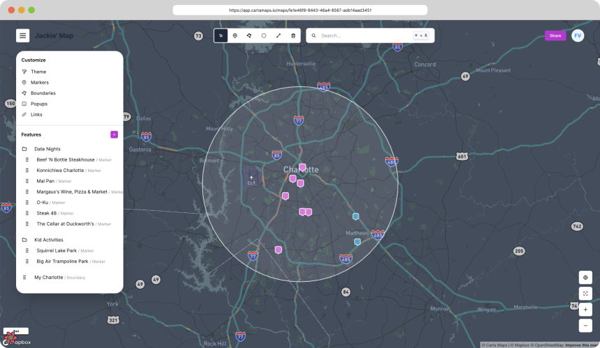Open the Links customization
This screenshot has width=600, height=348.
tap(36, 114)
